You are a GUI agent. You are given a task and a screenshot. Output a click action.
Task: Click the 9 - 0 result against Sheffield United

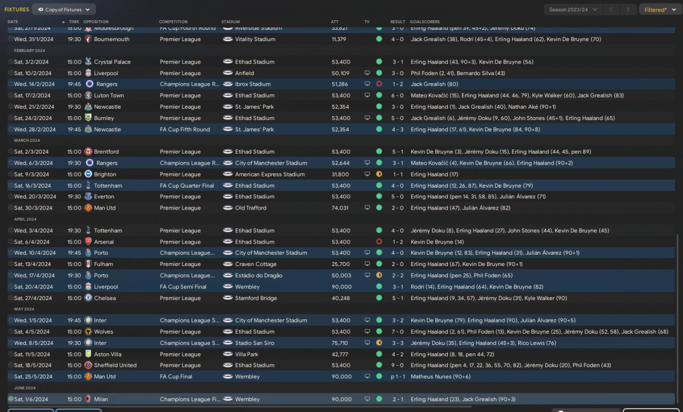coord(398,366)
